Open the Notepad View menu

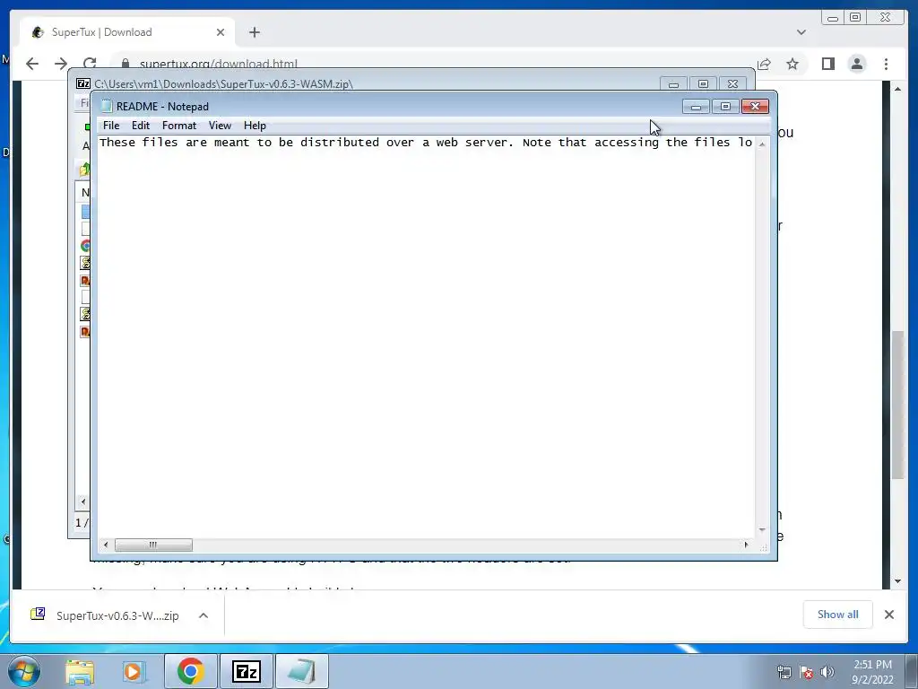221,126
